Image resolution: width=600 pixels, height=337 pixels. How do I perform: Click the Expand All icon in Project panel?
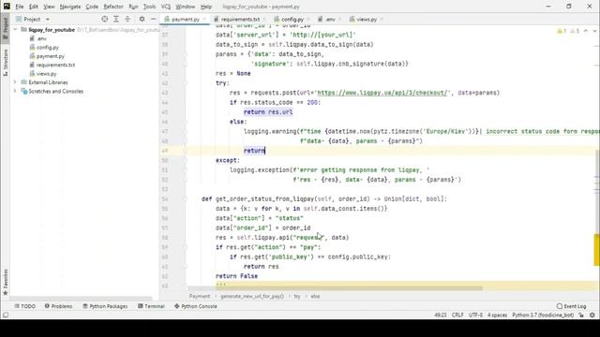116,19
